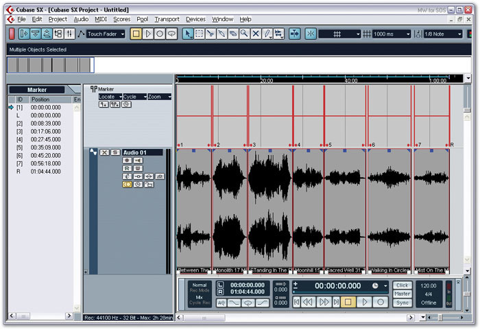Toggle monitoring on Audio 01 track
This screenshot has height=330, width=480.
coord(138,161)
